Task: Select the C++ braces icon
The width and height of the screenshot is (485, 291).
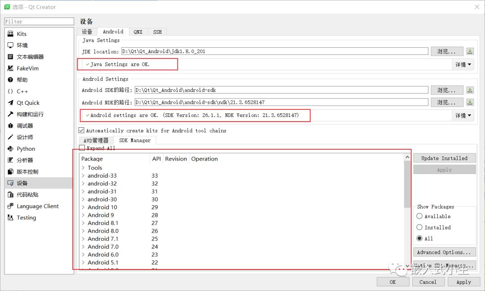Action: click(x=10, y=91)
